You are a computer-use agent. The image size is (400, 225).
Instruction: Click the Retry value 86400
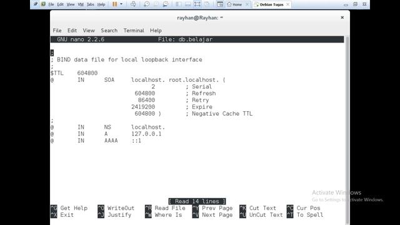(x=146, y=100)
